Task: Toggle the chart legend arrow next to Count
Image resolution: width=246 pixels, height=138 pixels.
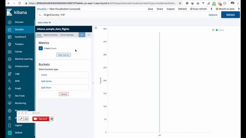Action: [x=213, y=30]
